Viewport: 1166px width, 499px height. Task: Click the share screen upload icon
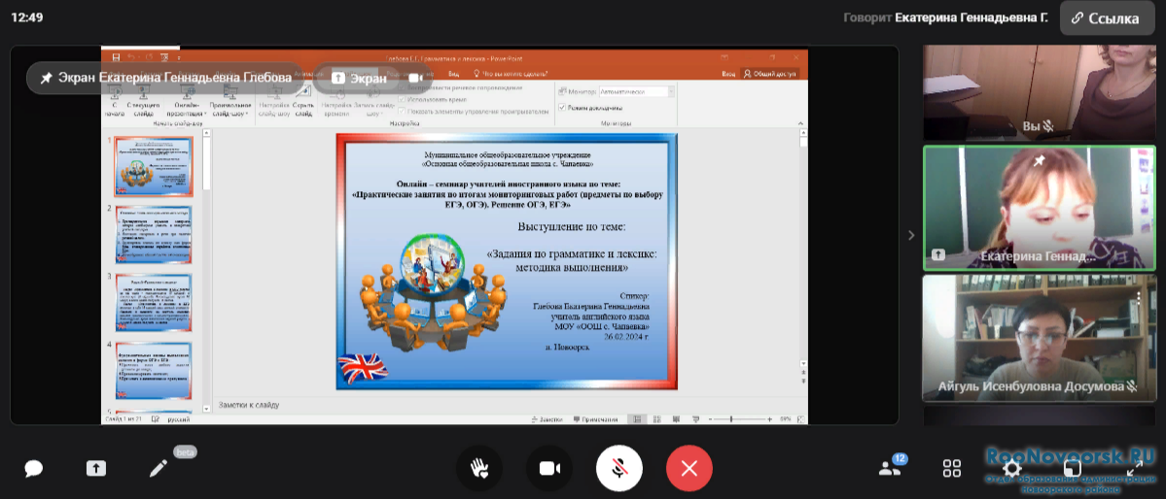95,469
